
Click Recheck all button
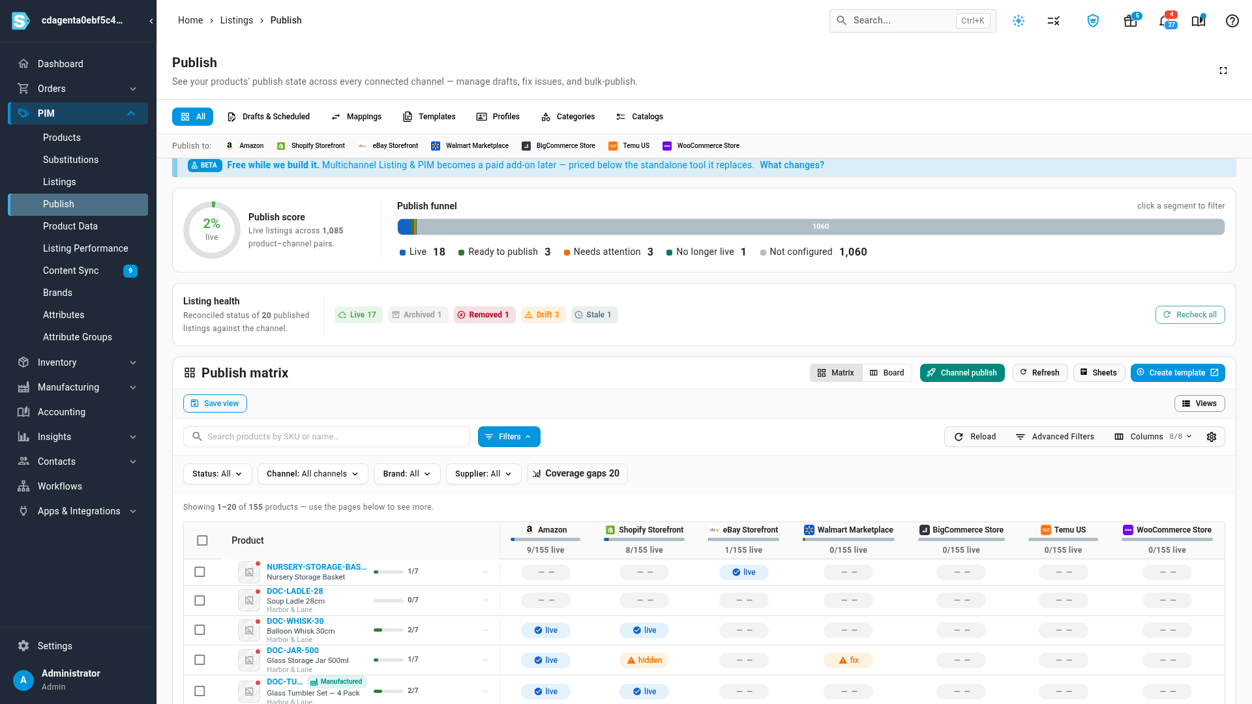[1190, 315]
